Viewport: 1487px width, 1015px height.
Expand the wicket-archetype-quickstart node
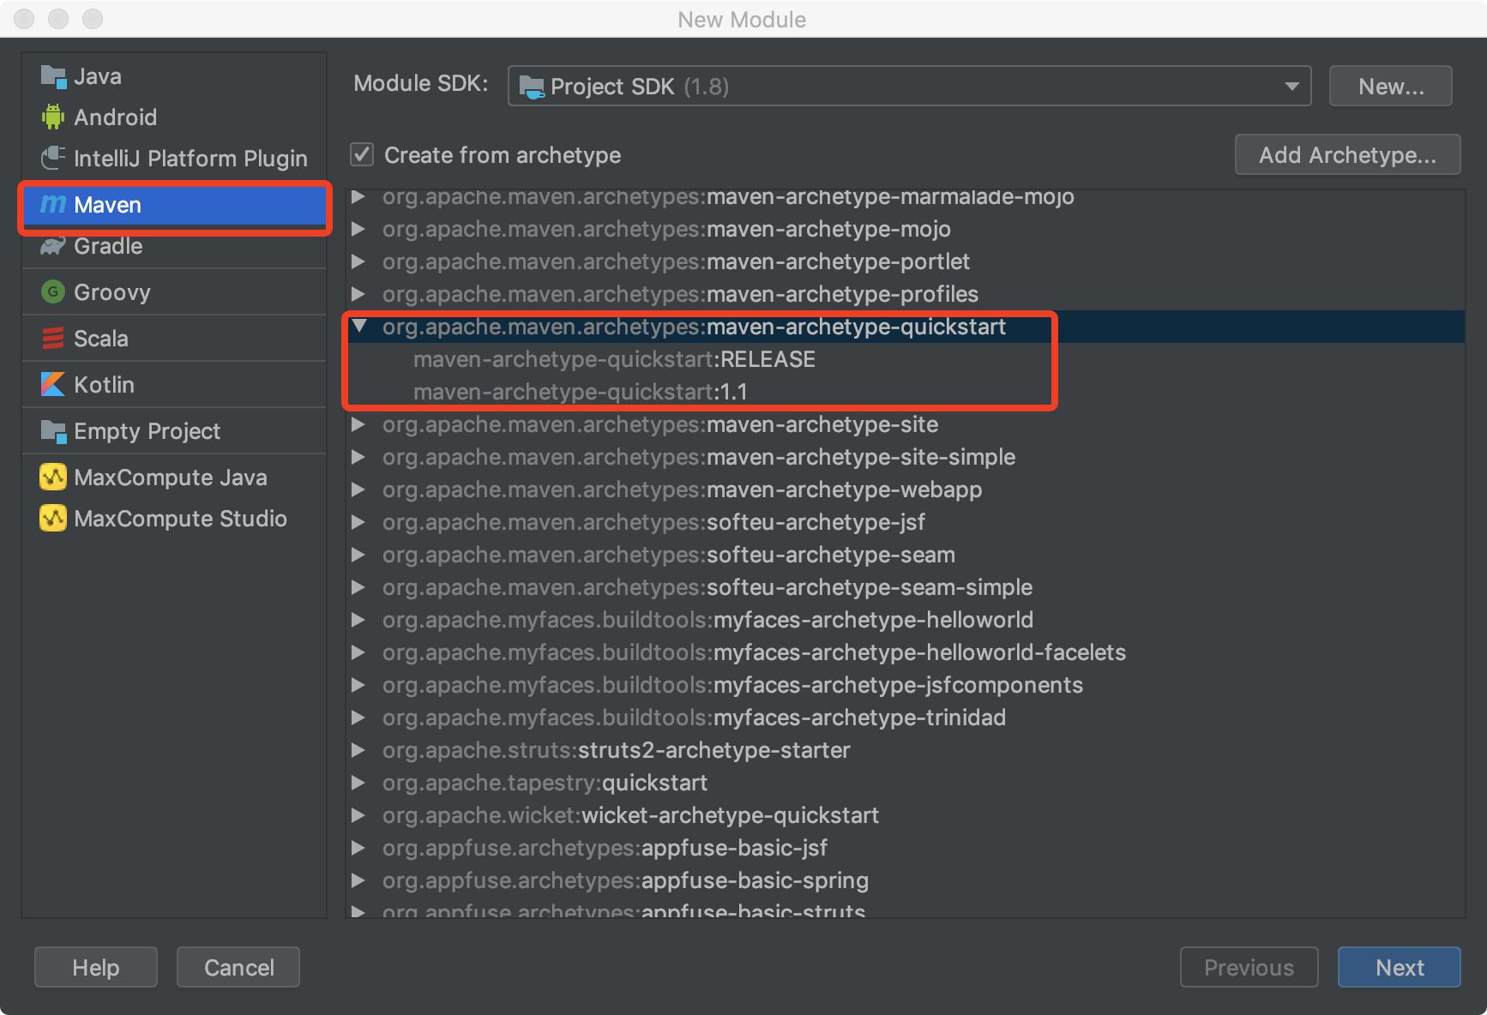coord(358,815)
